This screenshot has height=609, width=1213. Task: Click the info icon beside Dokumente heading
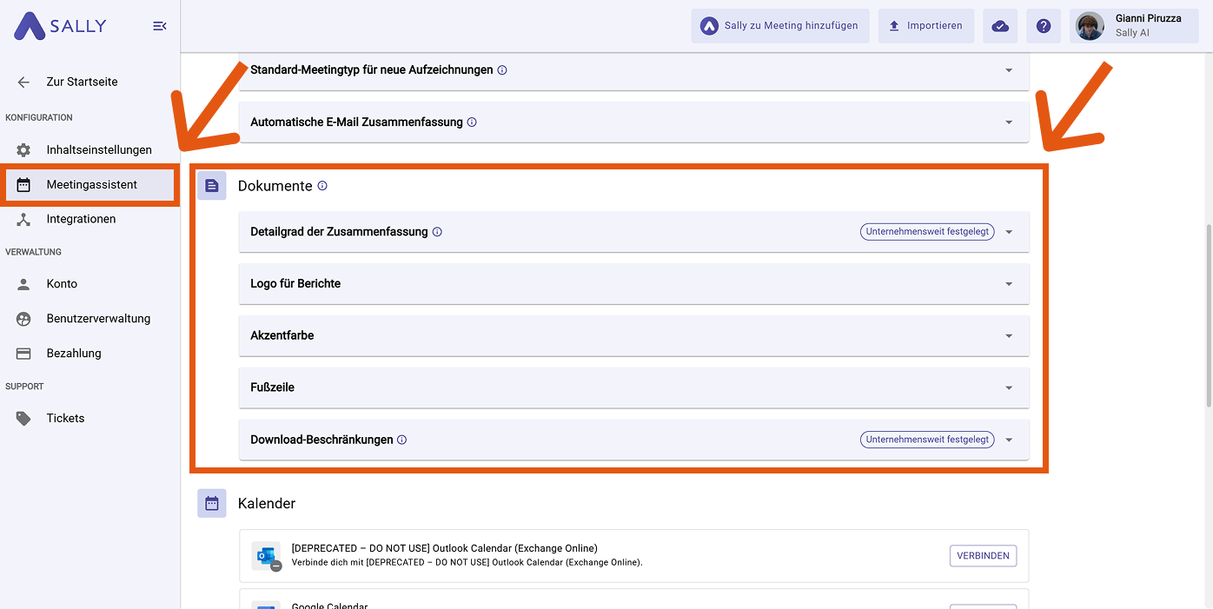pyautogui.click(x=322, y=186)
